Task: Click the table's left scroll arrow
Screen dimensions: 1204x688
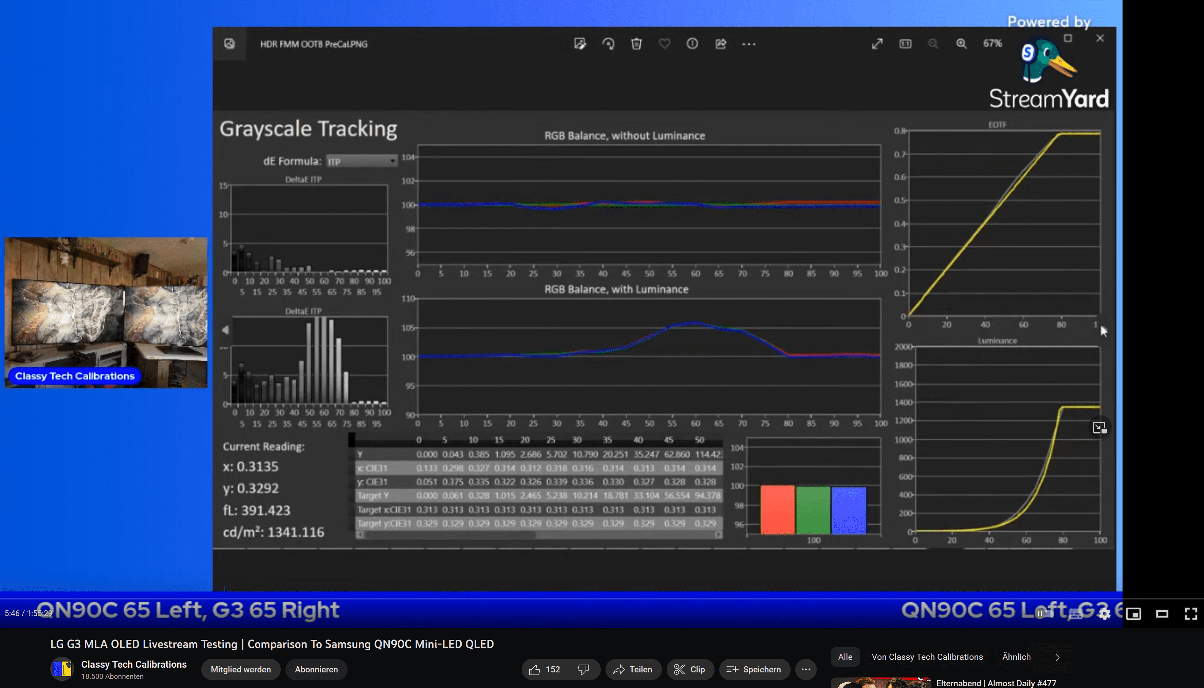Action: pyautogui.click(x=360, y=534)
